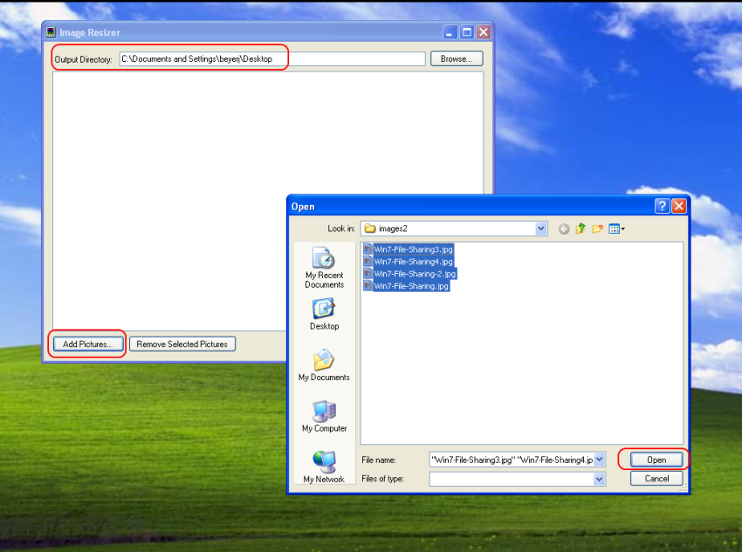Click the Files of type combo box
The height and width of the screenshot is (552, 742).
[518, 480]
